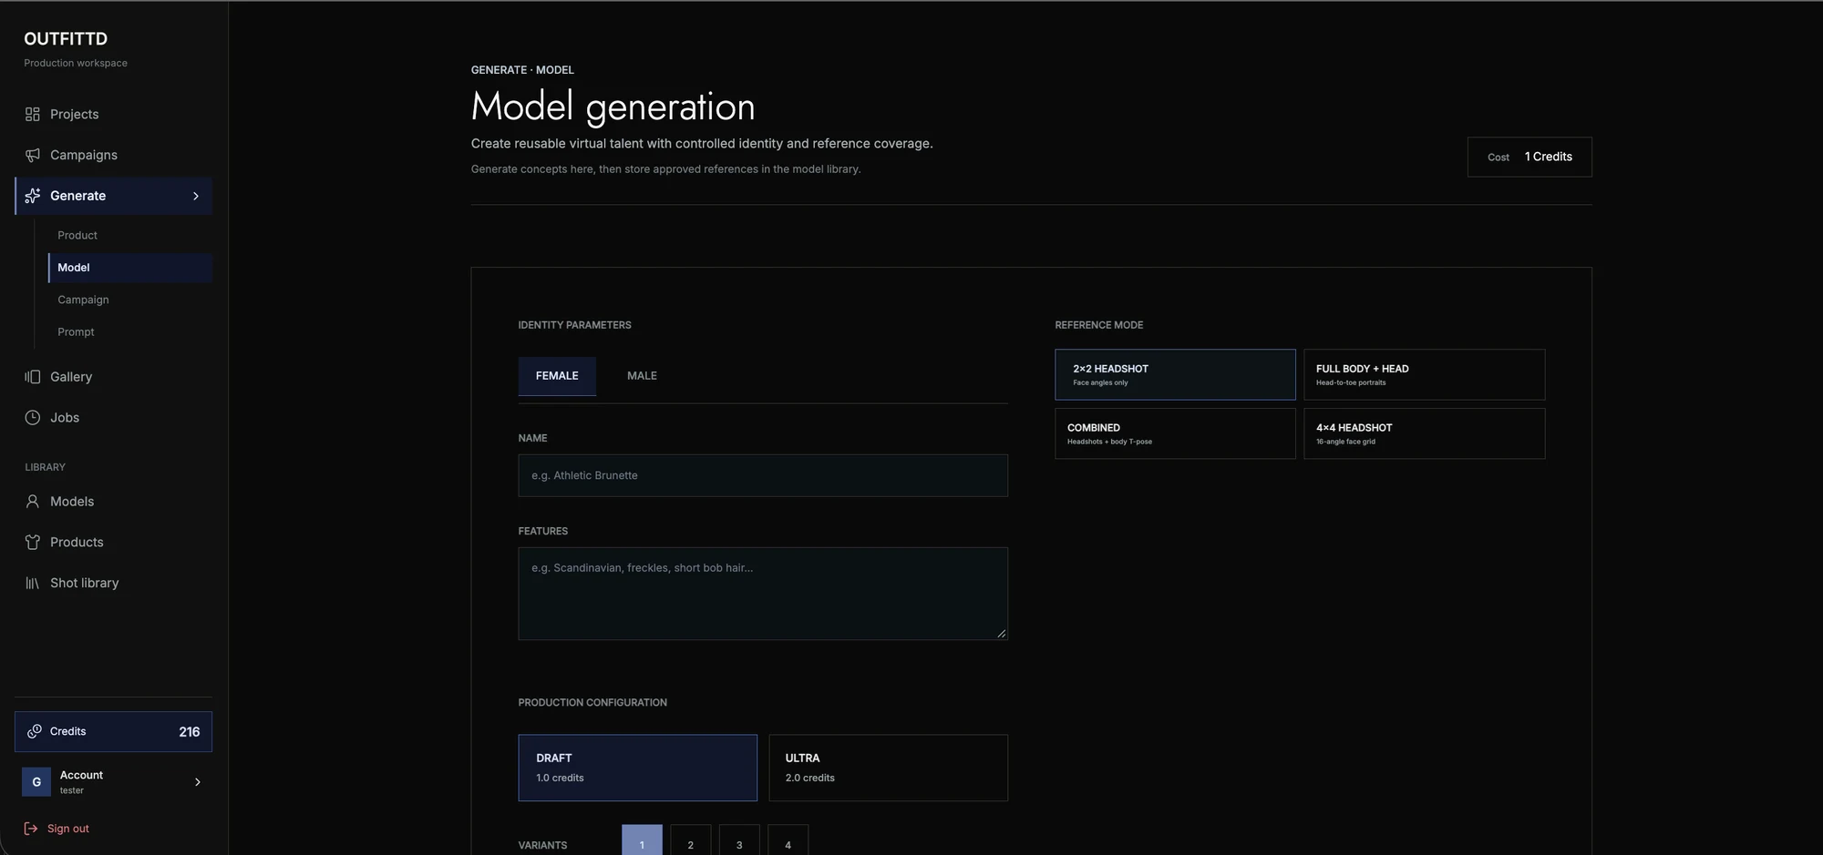The image size is (1823, 855).
Task: Go to Campaign under Generate
Action: coord(130,300)
